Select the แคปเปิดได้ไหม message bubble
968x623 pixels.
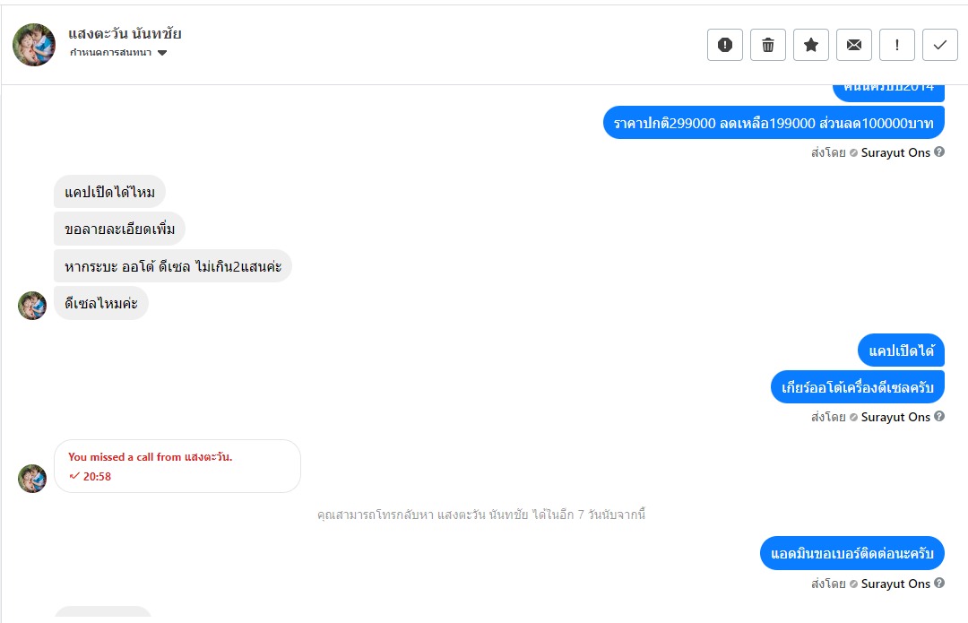coord(110,192)
